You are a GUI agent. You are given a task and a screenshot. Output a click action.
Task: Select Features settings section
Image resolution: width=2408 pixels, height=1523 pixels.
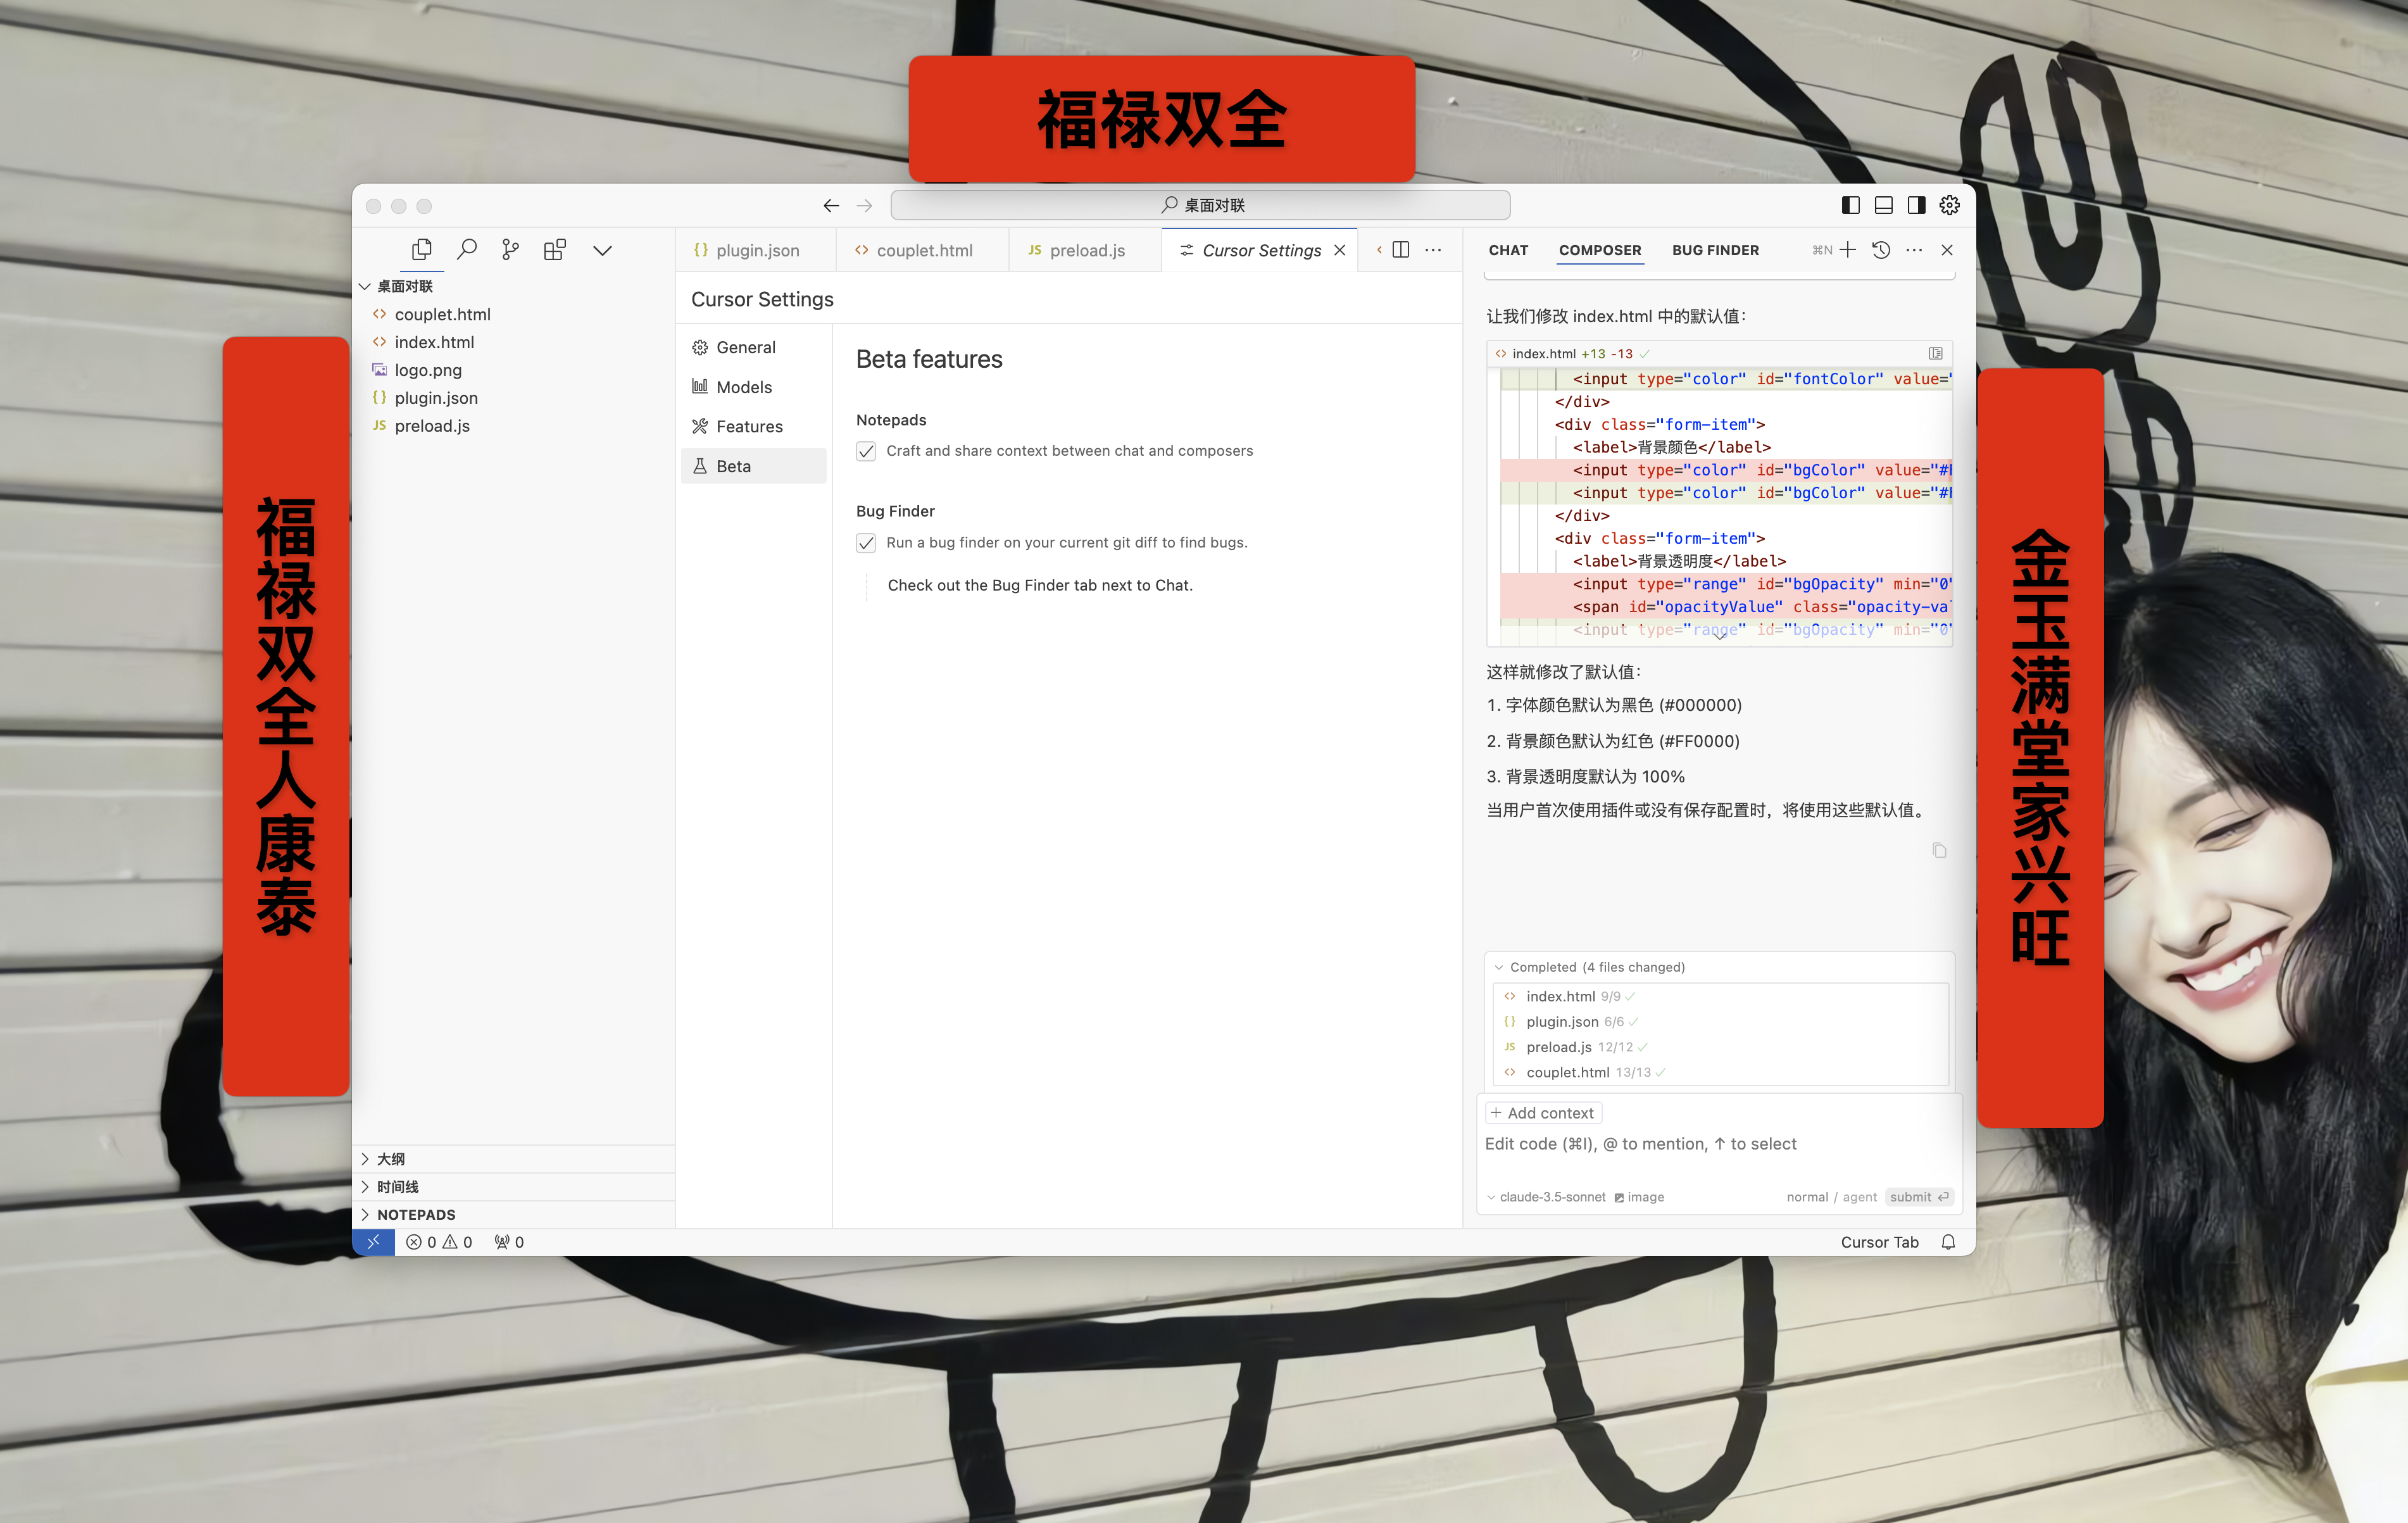click(754, 427)
